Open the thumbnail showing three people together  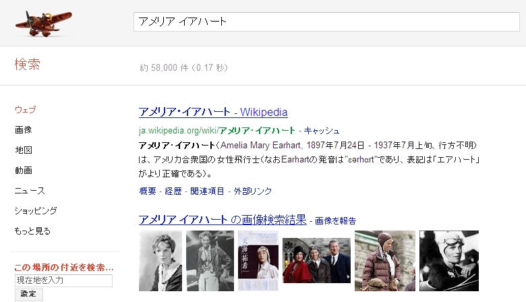click(317, 260)
